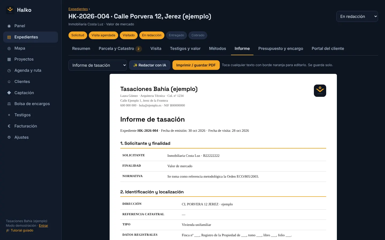Screen dimensions: 385x240
Task: Open Presupuesto y encargo tab
Action: pos(281,49)
